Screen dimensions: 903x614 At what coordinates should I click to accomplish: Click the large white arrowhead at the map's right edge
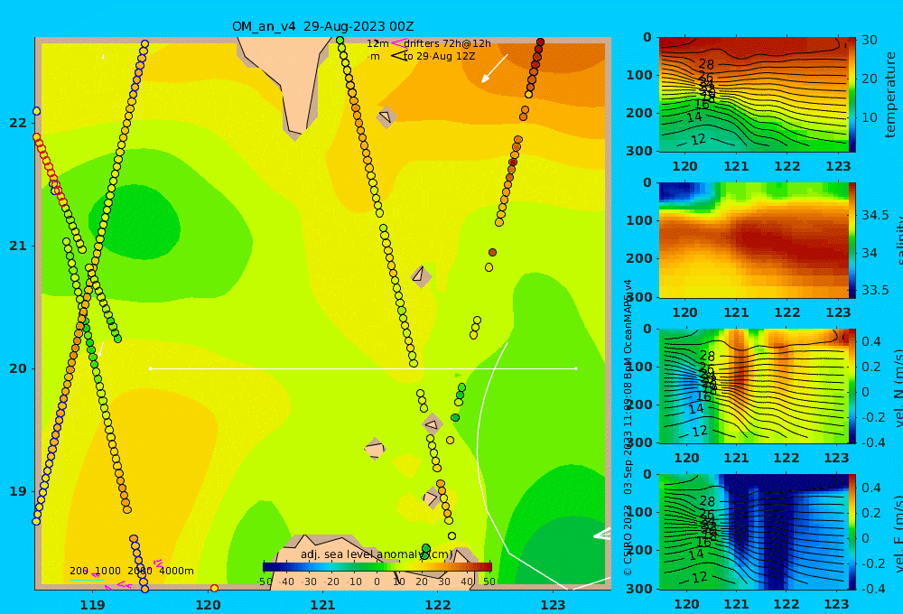[602, 534]
